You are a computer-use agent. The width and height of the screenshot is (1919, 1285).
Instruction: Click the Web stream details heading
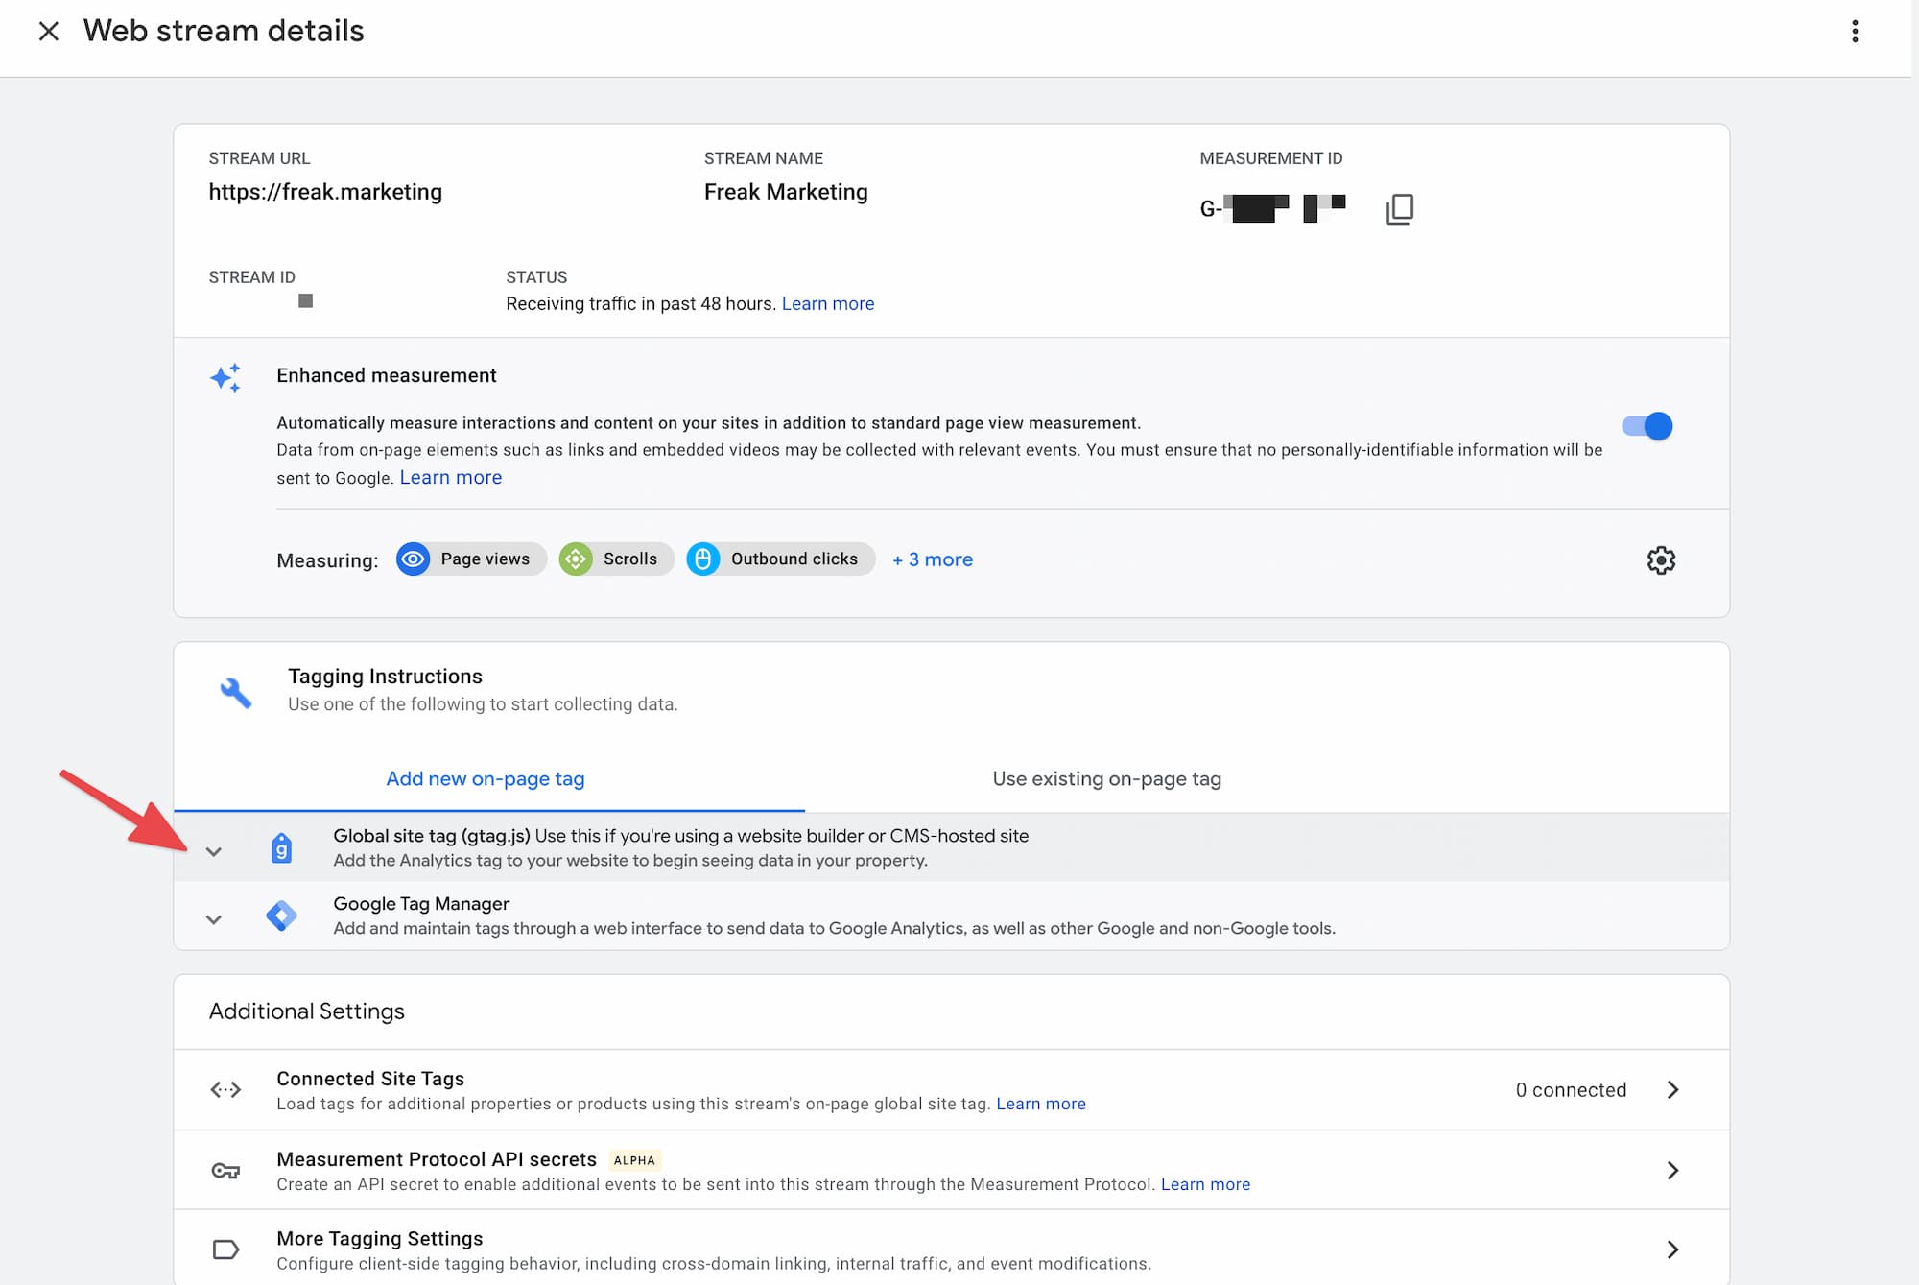click(x=224, y=31)
